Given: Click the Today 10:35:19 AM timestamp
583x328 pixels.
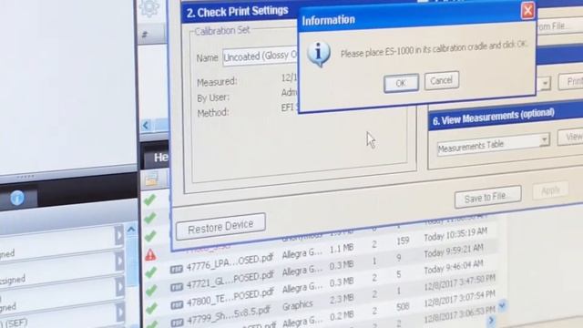Looking at the screenshot, I should click(x=455, y=234).
